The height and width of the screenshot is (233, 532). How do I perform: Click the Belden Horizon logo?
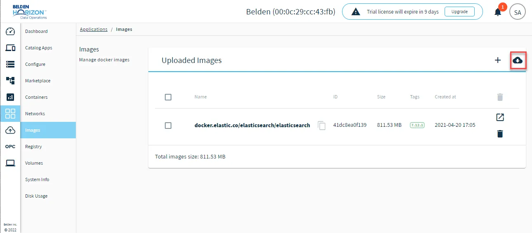(29, 12)
